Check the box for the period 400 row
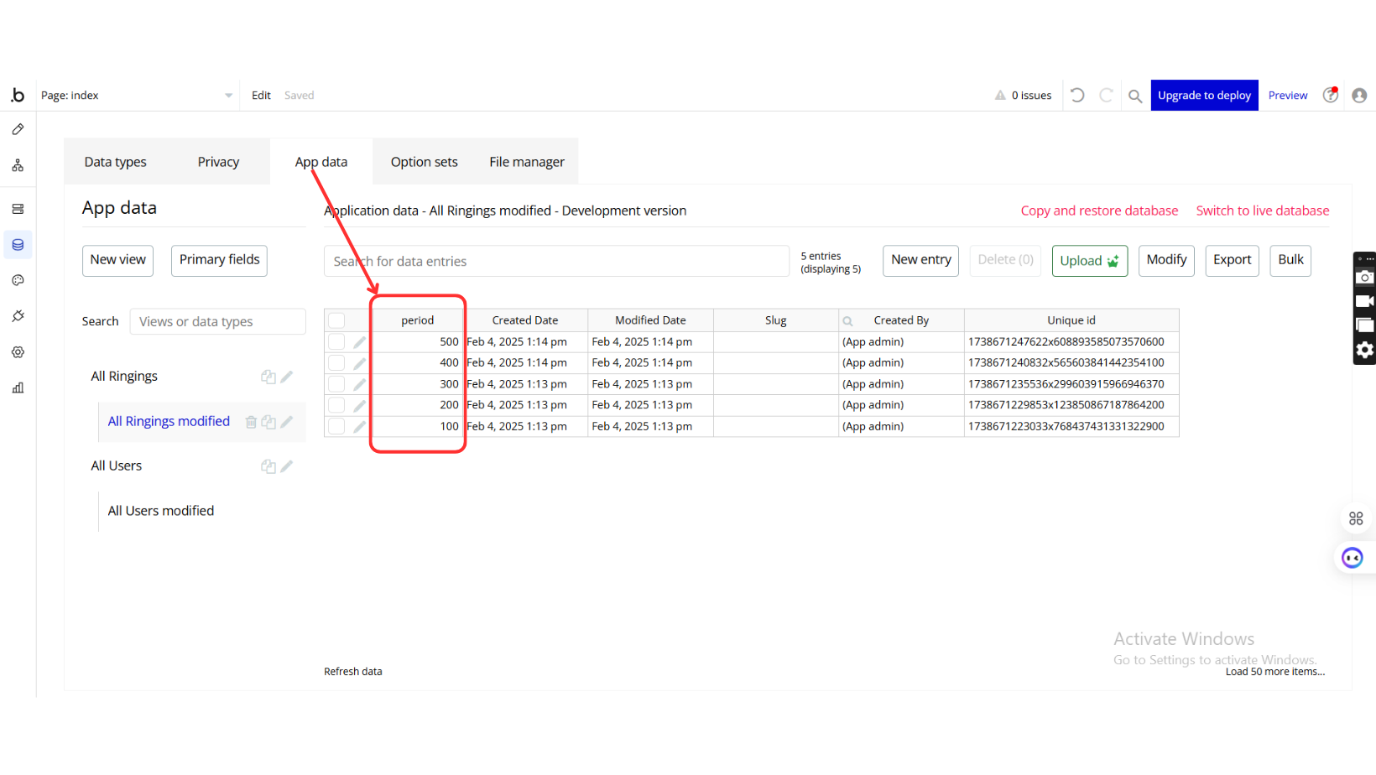Viewport: 1376px width, 775px height. pos(336,363)
